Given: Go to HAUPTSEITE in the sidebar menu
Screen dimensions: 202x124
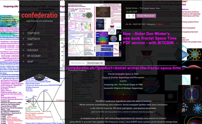Looking at the screenshot, I should [34, 39].
